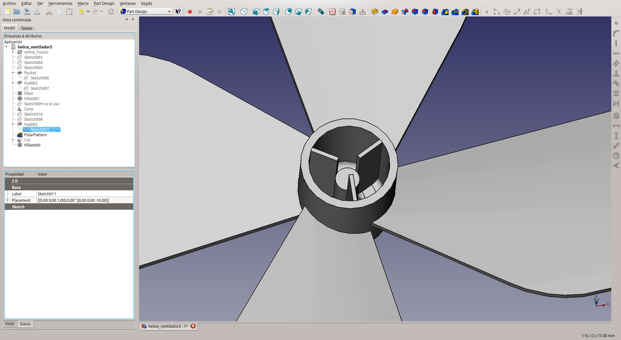
Task: Undo the last action with the yellow arrow
Action: point(81,12)
